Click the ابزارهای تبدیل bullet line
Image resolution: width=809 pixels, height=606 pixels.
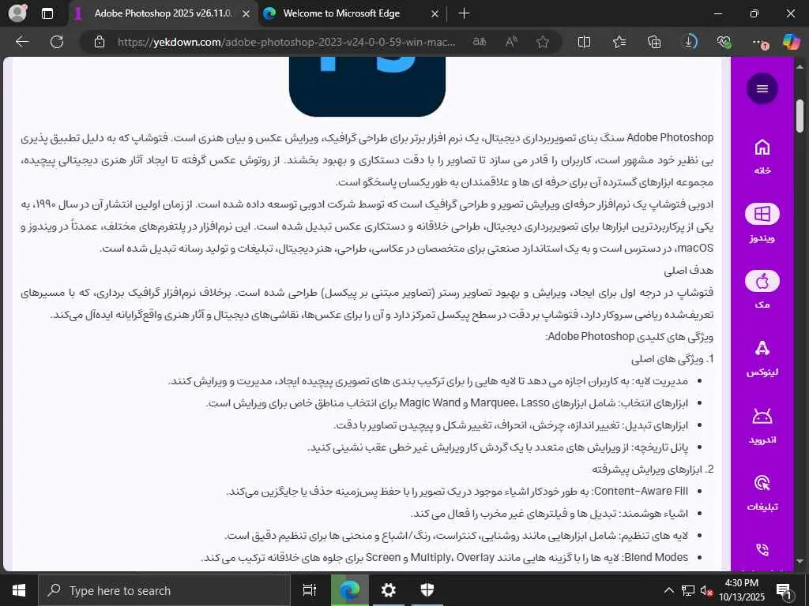point(511,425)
